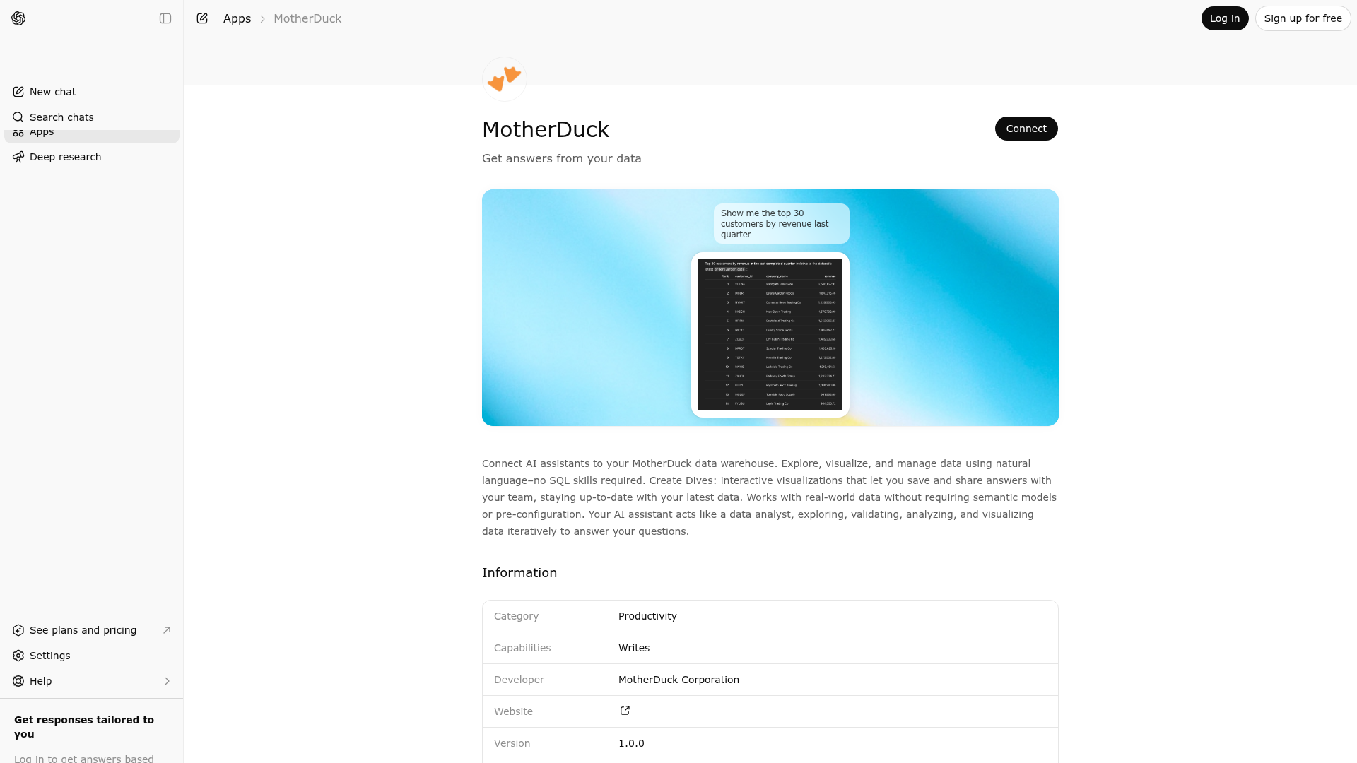1357x763 pixels.
Task: Select MotherDuck in the breadcrumb
Action: (x=307, y=18)
